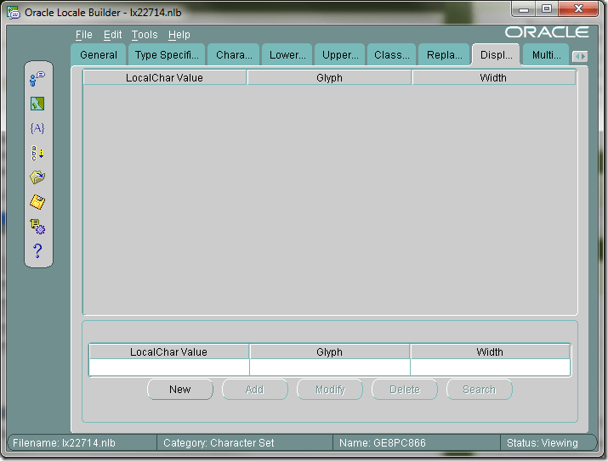The width and height of the screenshot is (608, 461).
Task: Switch to the Type Specifi... tab
Action: (167, 55)
